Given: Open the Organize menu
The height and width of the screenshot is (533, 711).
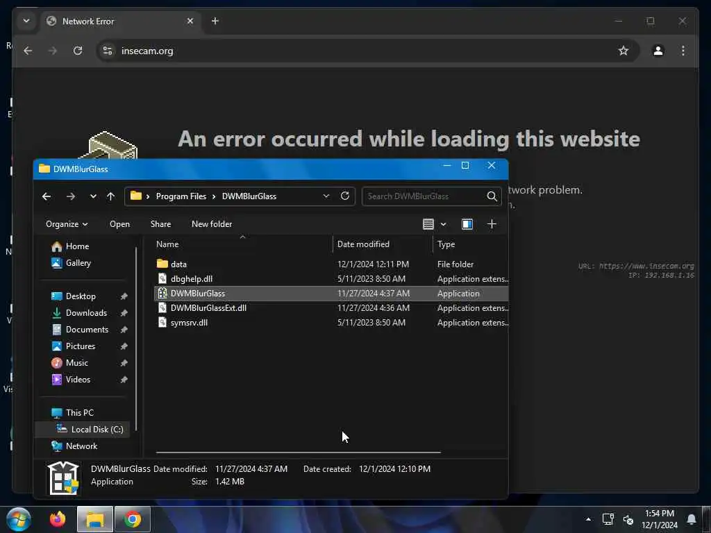Looking at the screenshot, I should click(x=67, y=224).
